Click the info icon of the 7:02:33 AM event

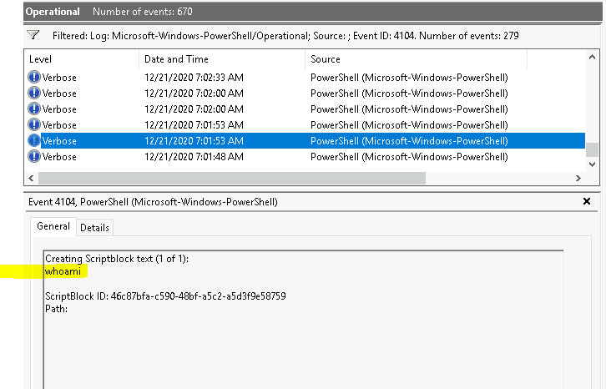point(34,77)
